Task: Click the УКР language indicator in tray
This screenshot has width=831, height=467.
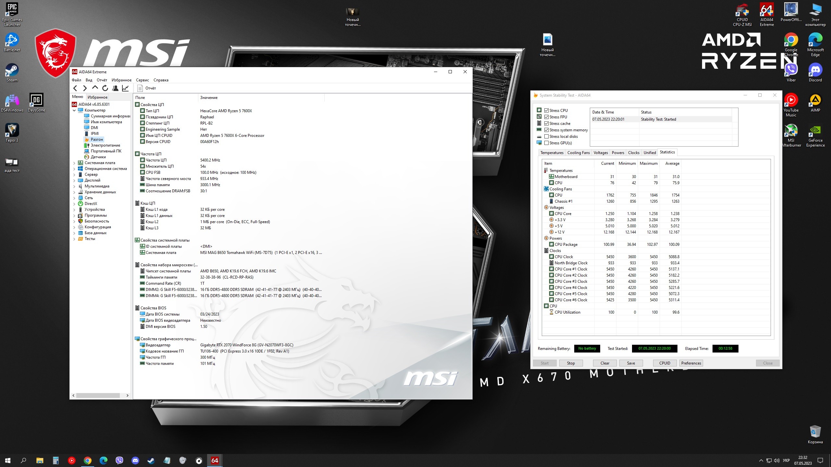Action: (x=786, y=460)
